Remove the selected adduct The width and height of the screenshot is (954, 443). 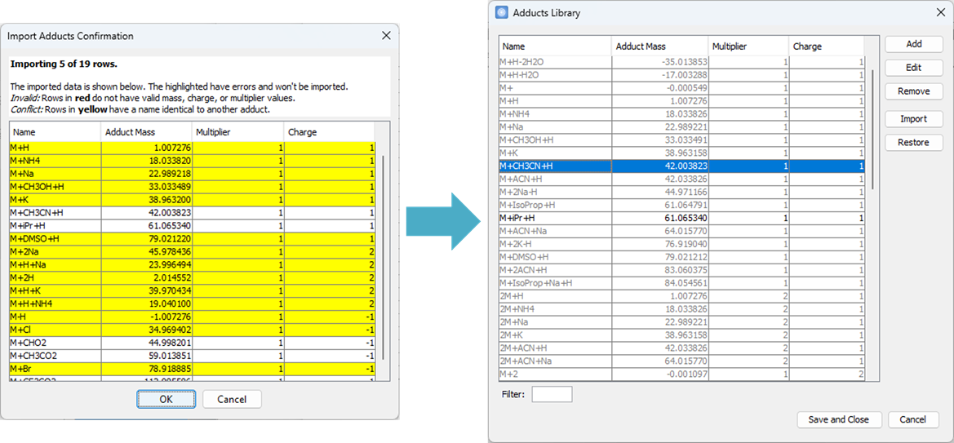pos(913,91)
